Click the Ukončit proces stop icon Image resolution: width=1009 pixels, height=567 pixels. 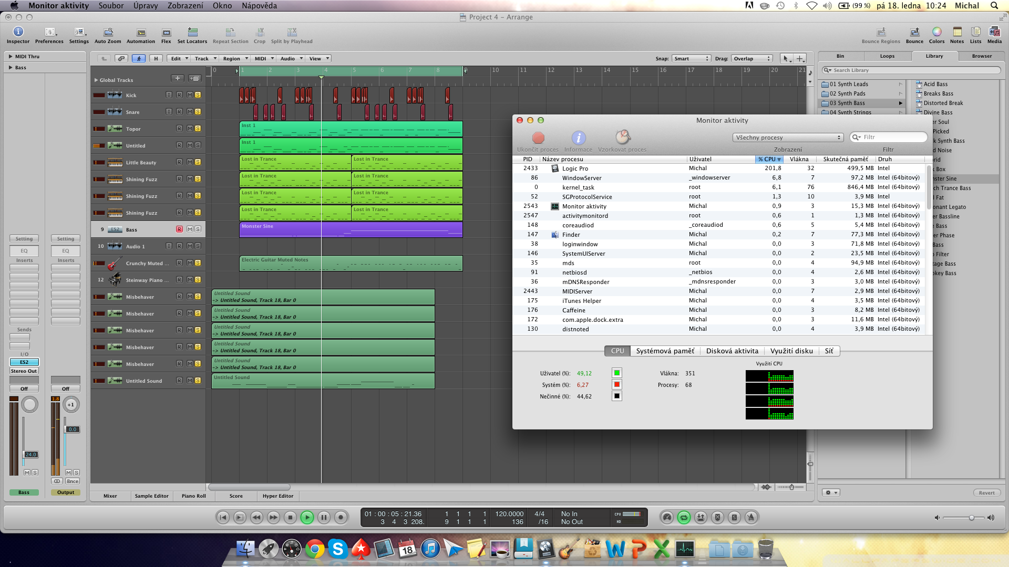(538, 138)
